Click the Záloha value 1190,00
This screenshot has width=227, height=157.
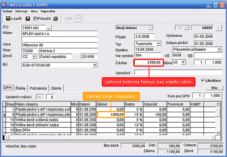[169, 152]
